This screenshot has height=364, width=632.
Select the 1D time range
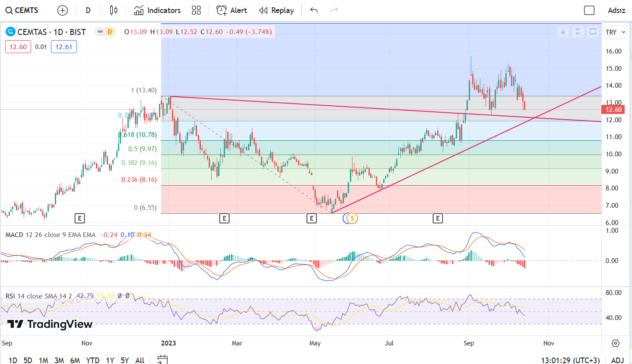click(13, 360)
